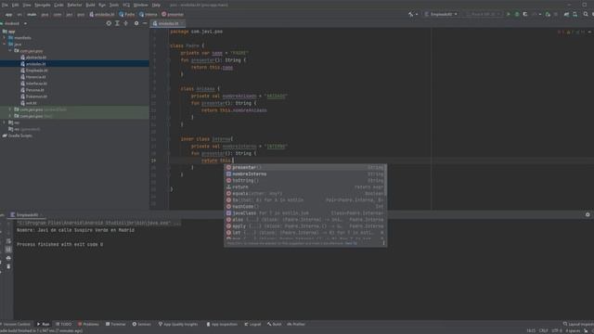This screenshot has width=594, height=334.
Task: Click the Search Everywhere magnifier icon
Action: tap(586, 15)
